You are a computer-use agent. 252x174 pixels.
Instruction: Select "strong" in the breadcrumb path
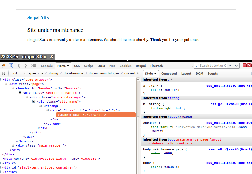point(53,73)
